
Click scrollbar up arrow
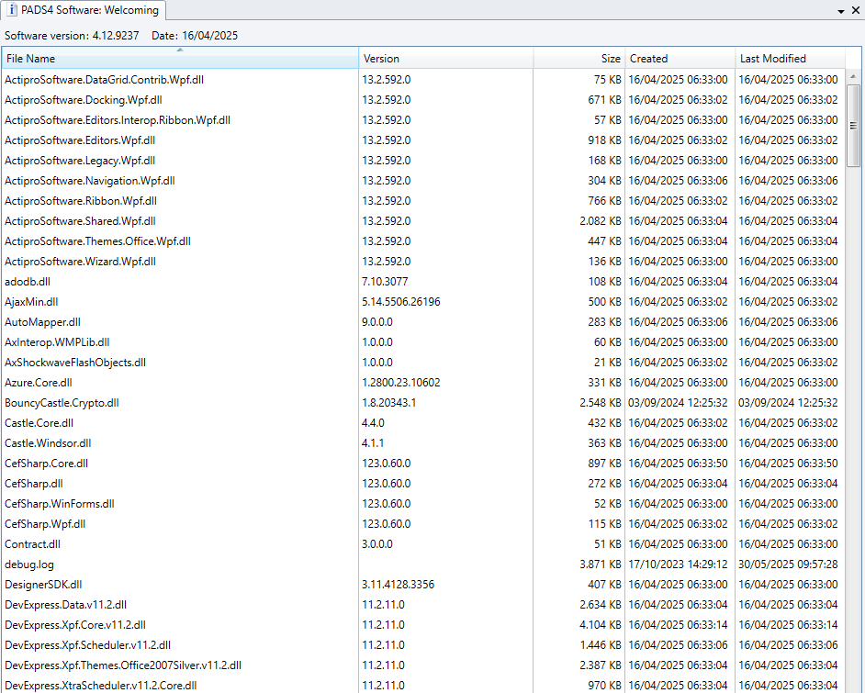pyautogui.click(x=853, y=76)
